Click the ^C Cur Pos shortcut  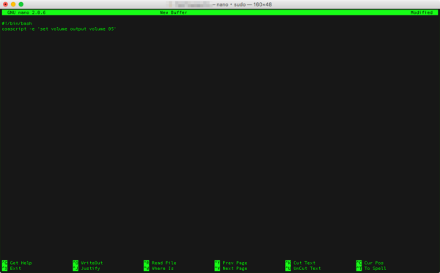370,263
